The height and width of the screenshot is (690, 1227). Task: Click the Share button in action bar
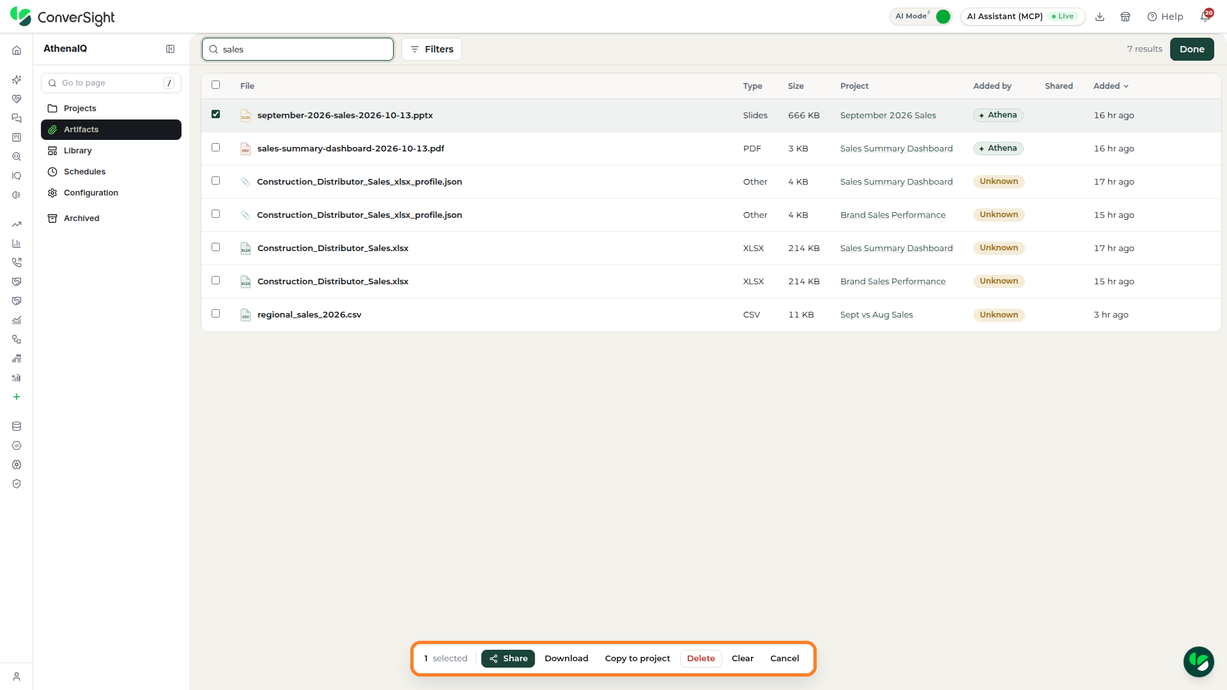508,659
